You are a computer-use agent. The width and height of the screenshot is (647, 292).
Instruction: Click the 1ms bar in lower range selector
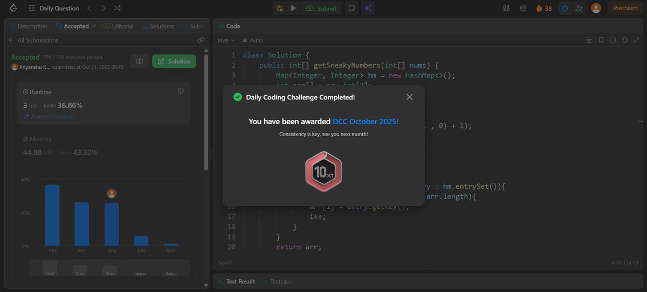(x=50, y=267)
